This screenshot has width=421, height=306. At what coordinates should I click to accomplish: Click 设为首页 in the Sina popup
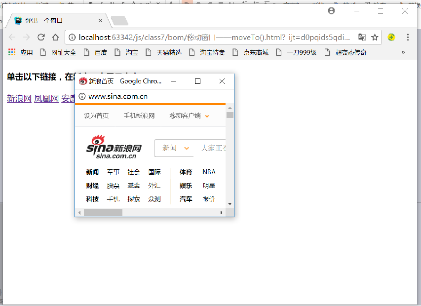coord(96,115)
